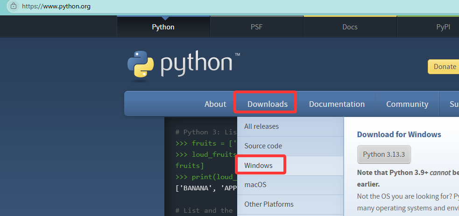Click 'Not the OS you are looking for?' text
459x216 pixels.
pos(403,196)
